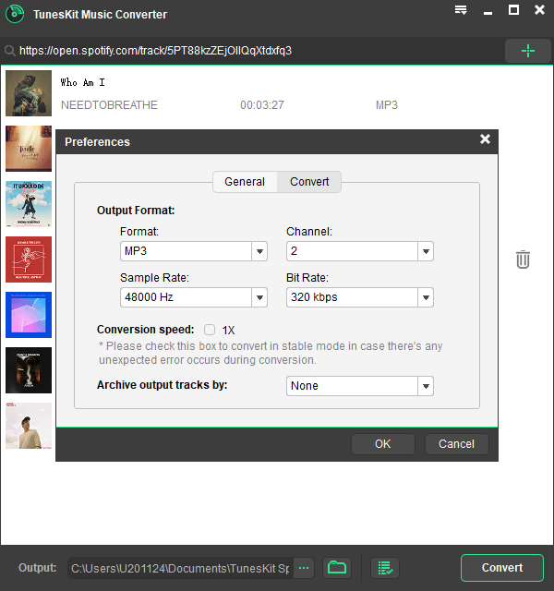Viewport: 554px width, 591px height.
Task: Open the main menu icon in title bar
Action: [x=461, y=10]
